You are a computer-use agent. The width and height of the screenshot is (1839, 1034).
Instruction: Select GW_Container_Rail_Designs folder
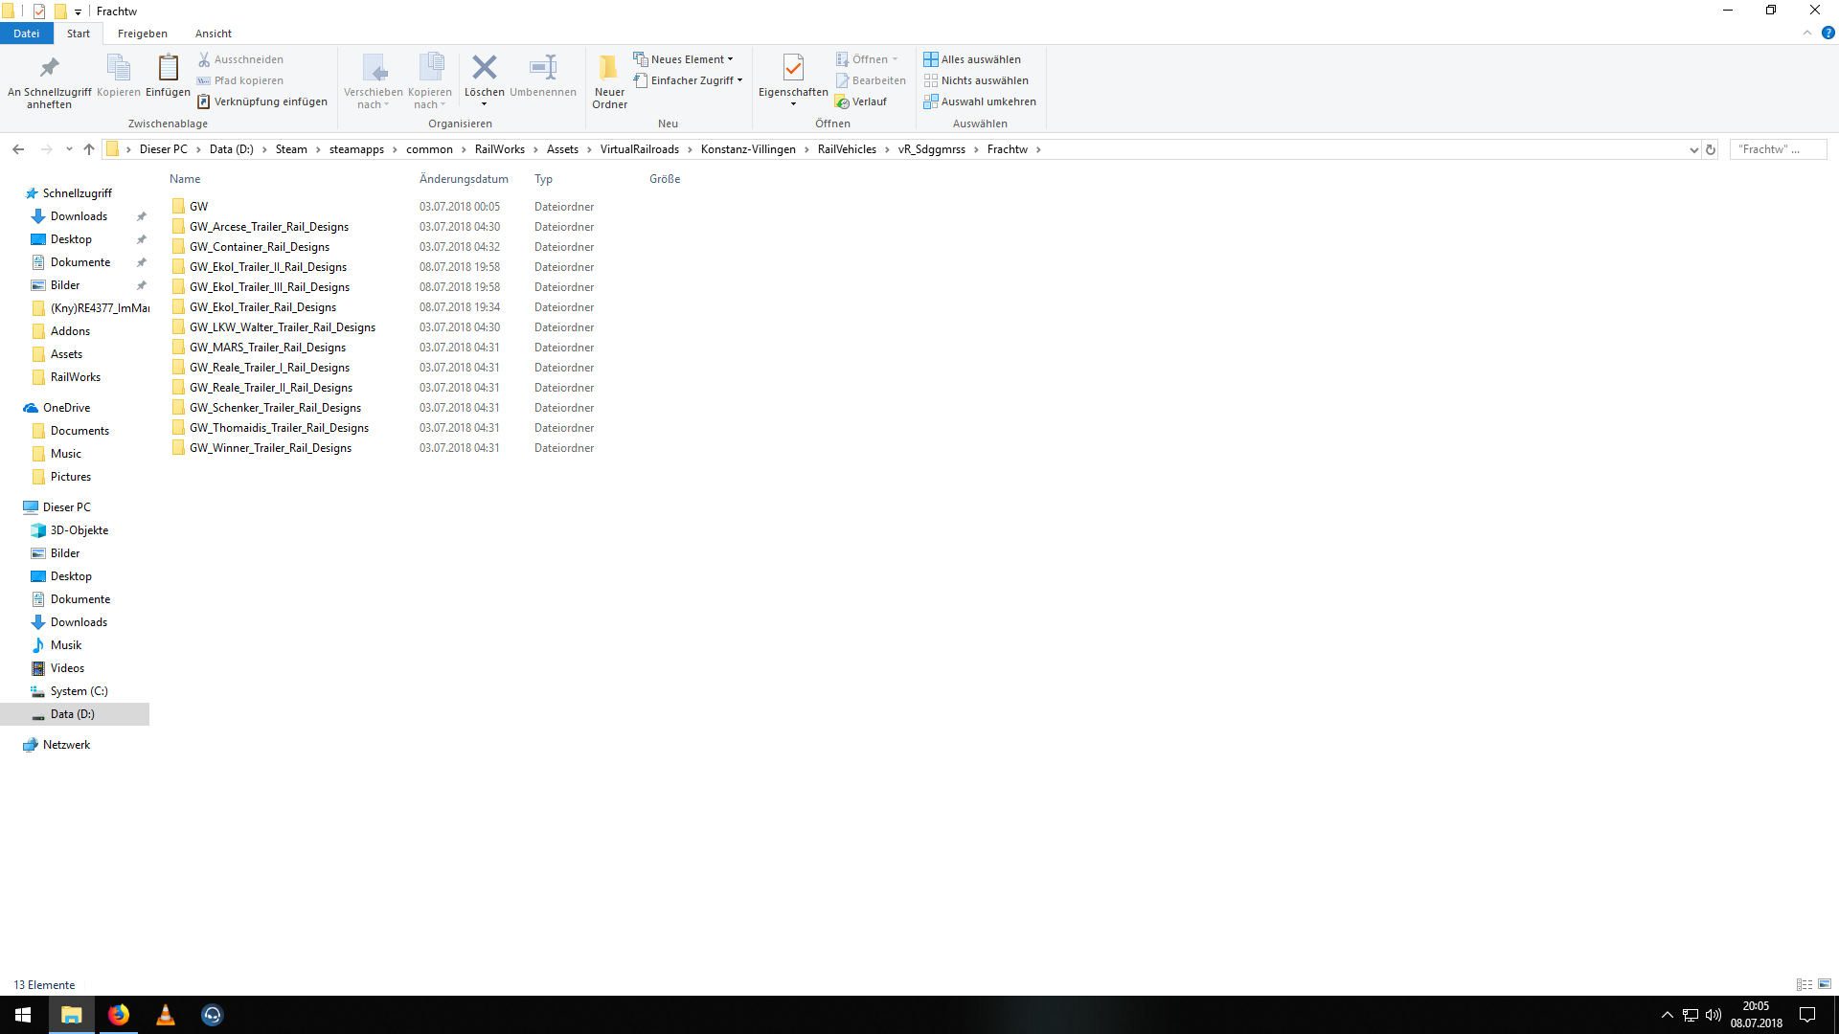(259, 247)
